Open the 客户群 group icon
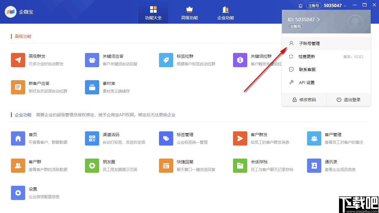 tap(18, 166)
